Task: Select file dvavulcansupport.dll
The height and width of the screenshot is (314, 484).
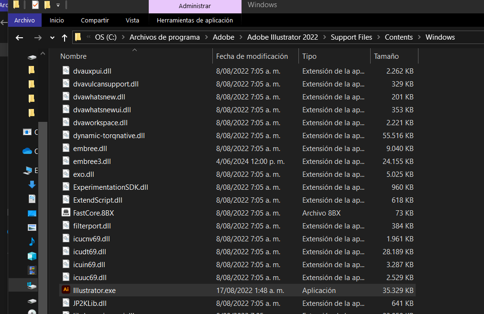Action: coord(106,84)
